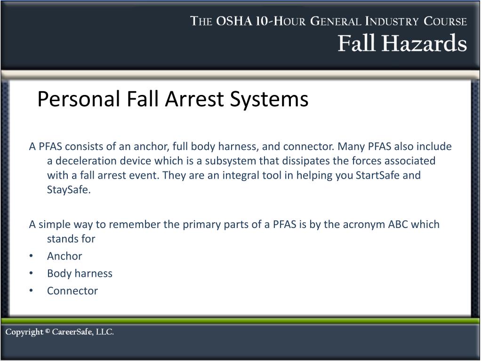482x361 pixels.
Task: Click the Anchor bullet item
Action: pyautogui.click(x=64, y=256)
